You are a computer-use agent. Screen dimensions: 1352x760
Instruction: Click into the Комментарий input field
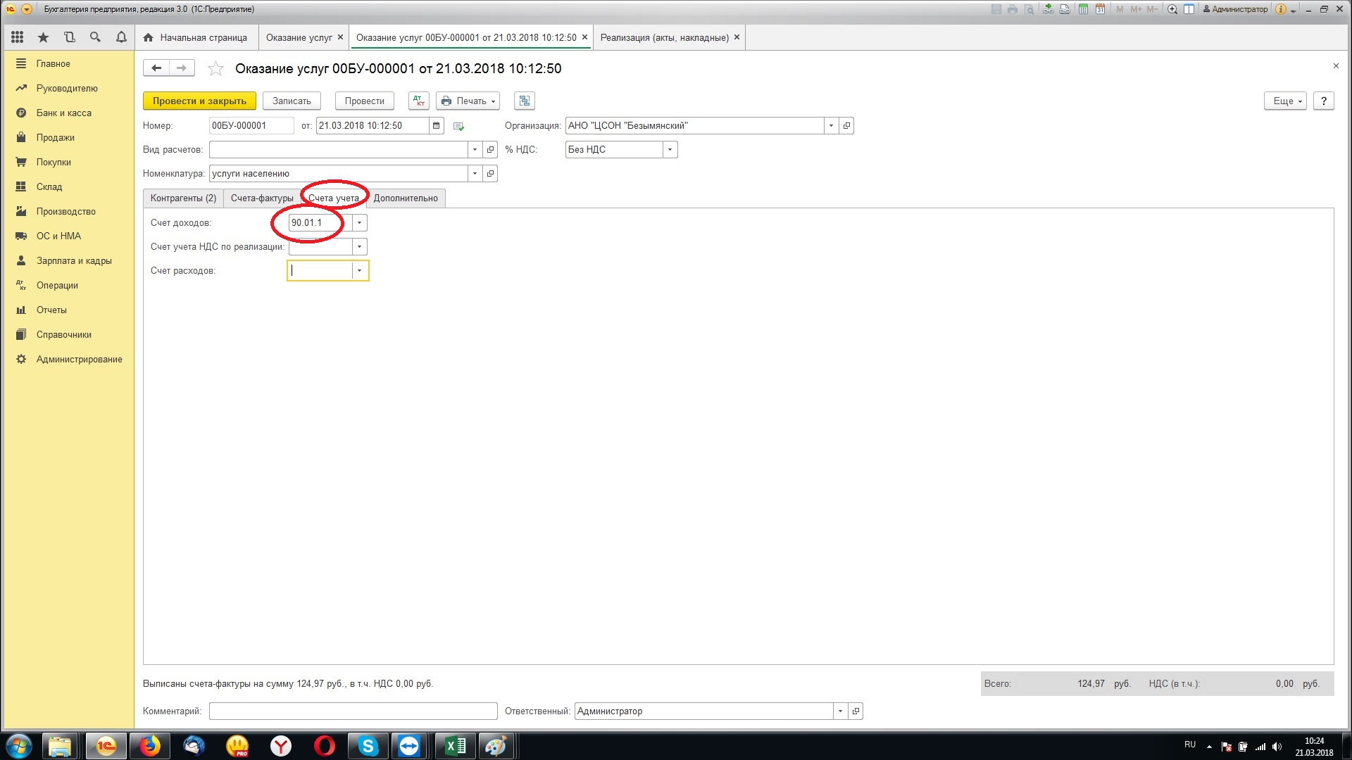click(x=353, y=711)
